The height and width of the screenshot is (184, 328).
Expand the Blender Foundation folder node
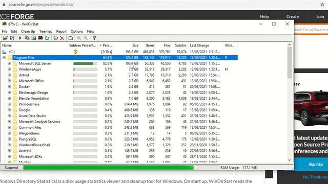pyautogui.click(x=9, y=98)
